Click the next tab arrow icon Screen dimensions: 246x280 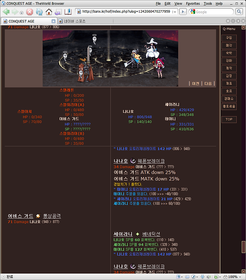(238, 21)
